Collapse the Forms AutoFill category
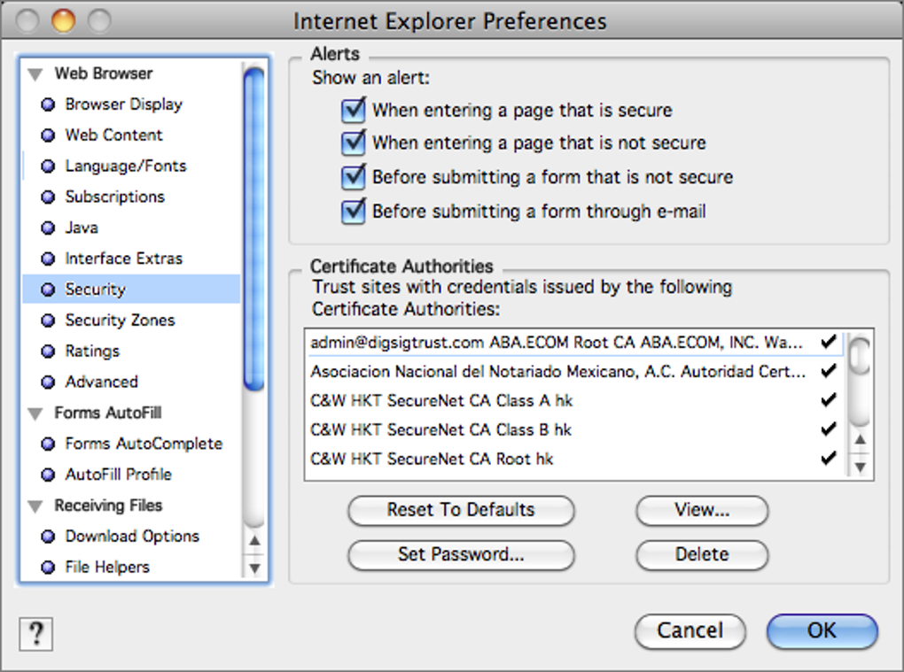Screen dimensions: 904x672 tap(35, 413)
